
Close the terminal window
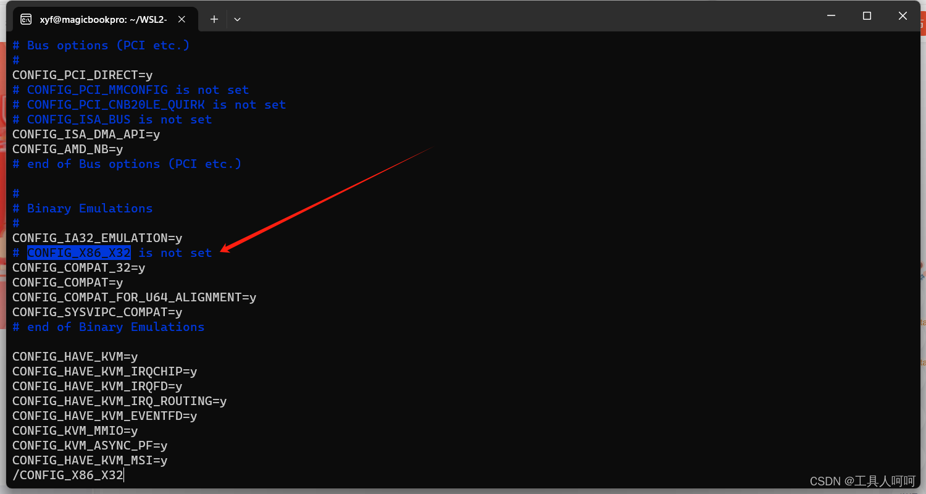903,16
